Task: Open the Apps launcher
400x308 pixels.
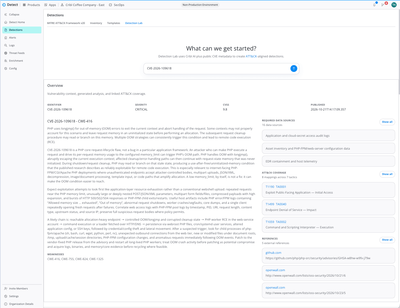Action: point(50,5)
